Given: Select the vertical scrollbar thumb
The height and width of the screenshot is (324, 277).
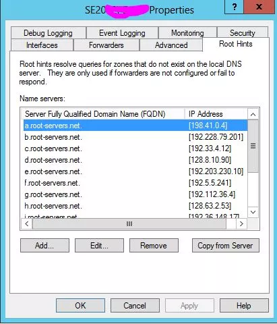Looking at the screenshot, I should point(253,146).
